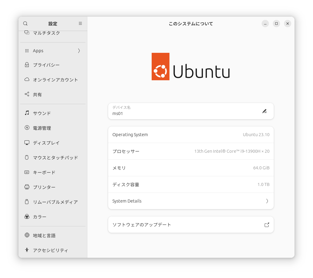
Task: Click the メモリ row label
Action: (x=119, y=168)
